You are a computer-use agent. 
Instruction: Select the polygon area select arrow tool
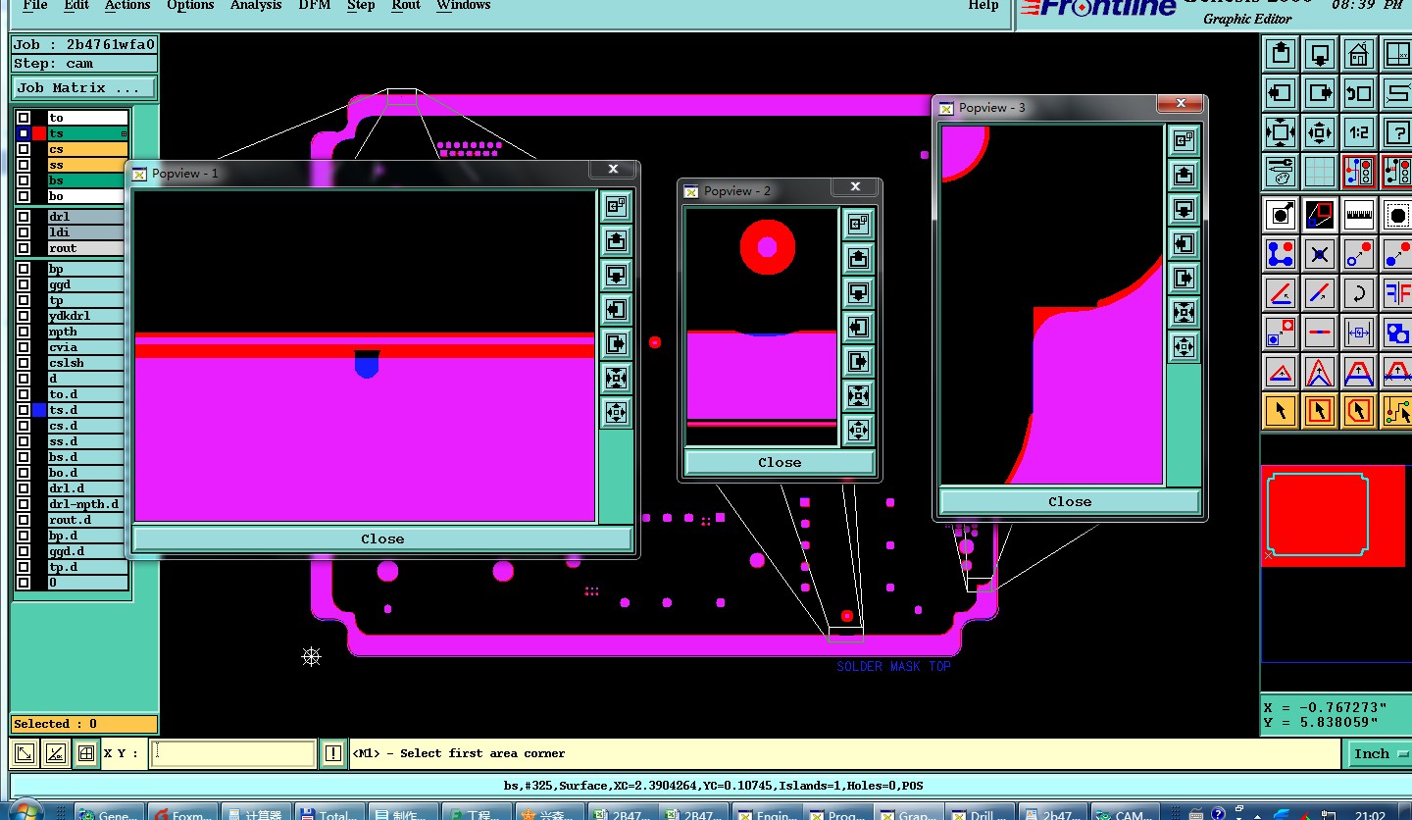1358,410
